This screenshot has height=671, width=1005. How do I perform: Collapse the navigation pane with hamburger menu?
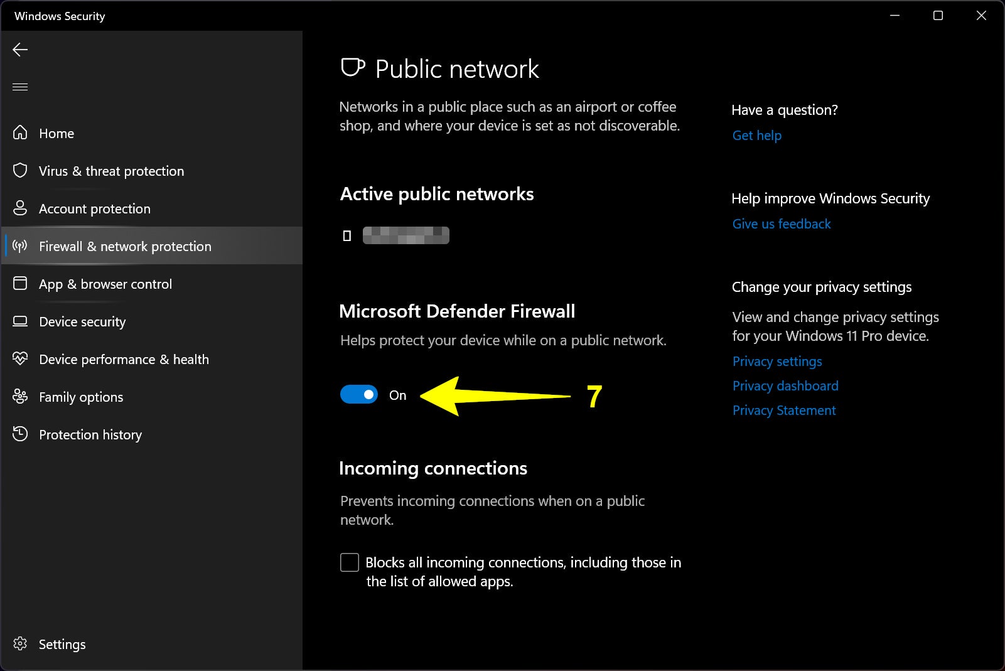(x=19, y=87)
